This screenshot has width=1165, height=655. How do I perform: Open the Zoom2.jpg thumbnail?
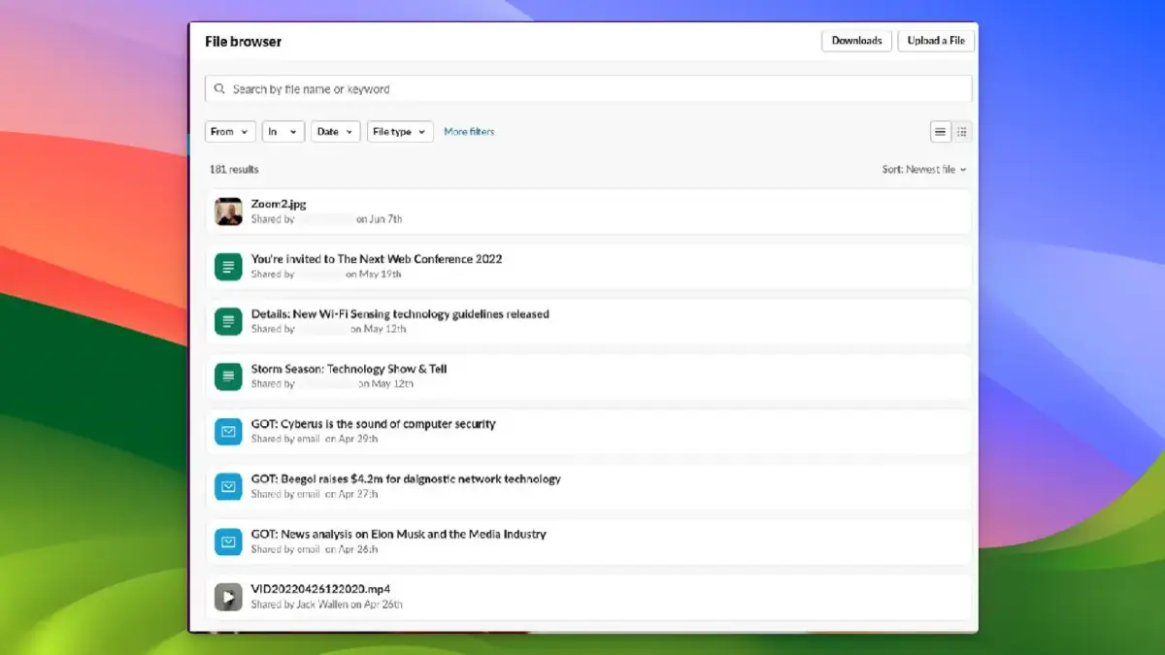228,211
